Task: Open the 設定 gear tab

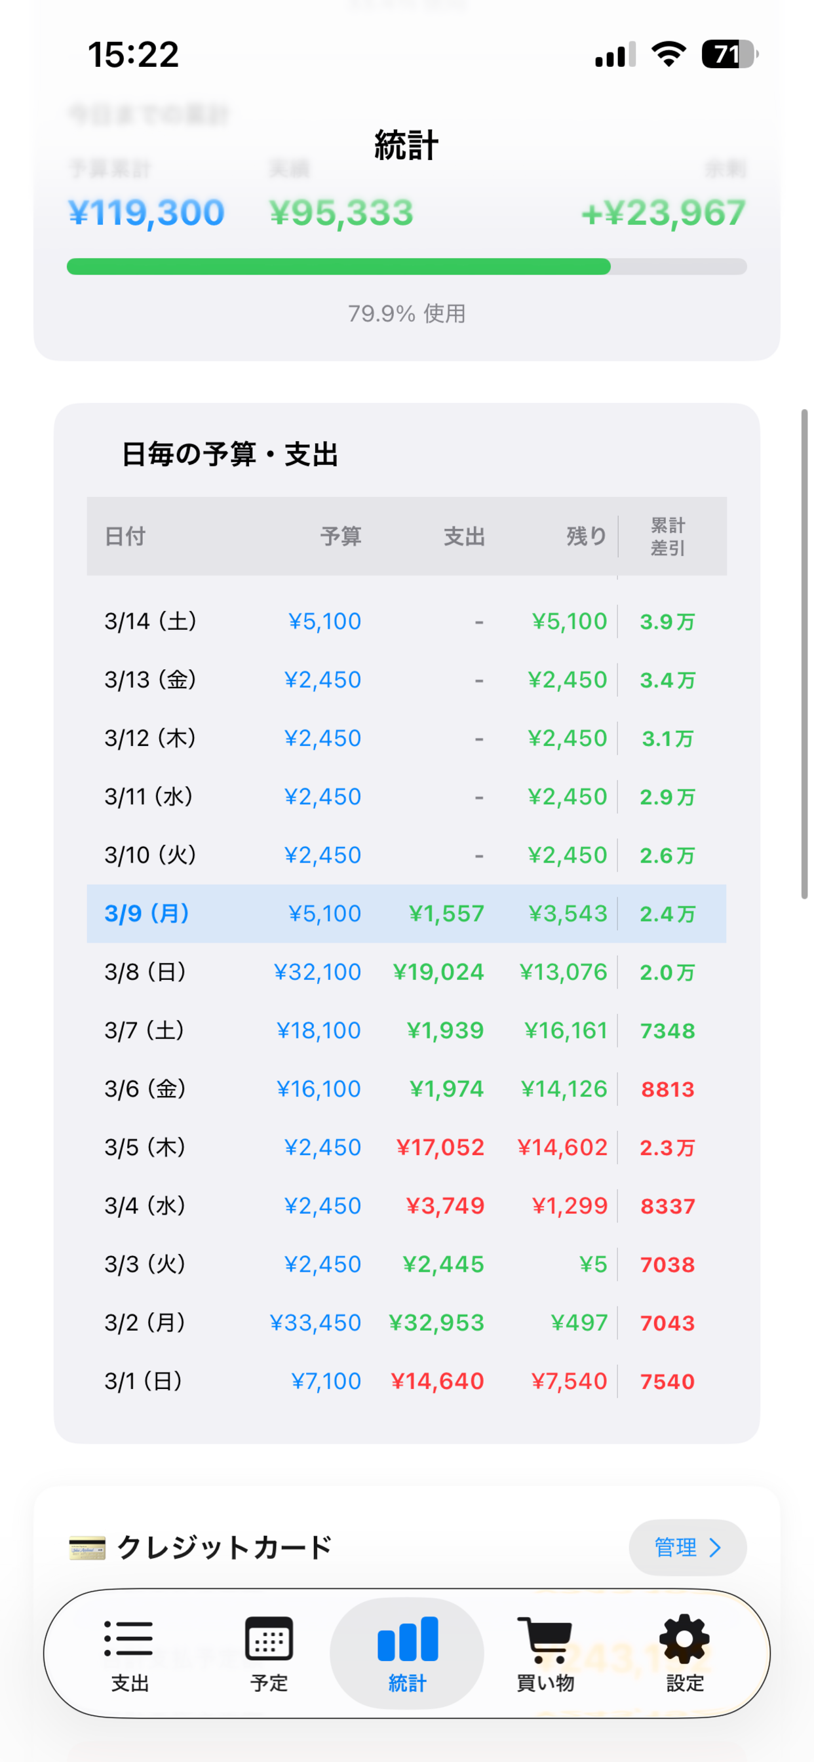Action: [685, 1653]
